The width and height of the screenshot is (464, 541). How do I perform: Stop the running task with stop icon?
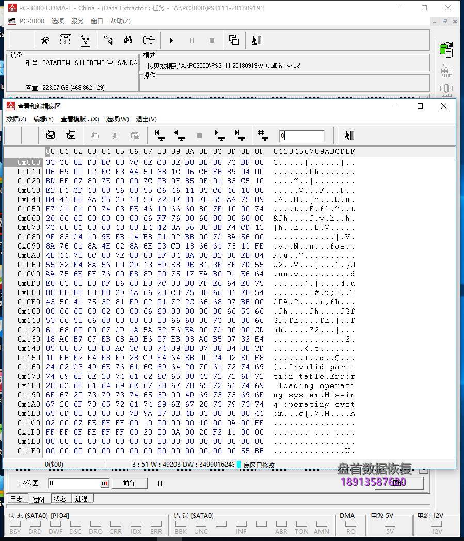[x=212, y=40]
